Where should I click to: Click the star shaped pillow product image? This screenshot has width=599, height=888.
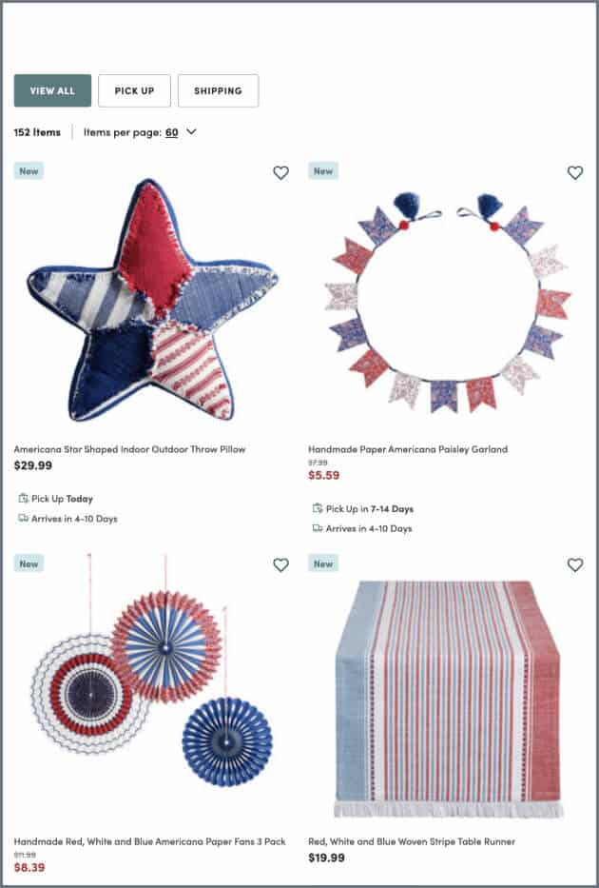pos(153,300)
